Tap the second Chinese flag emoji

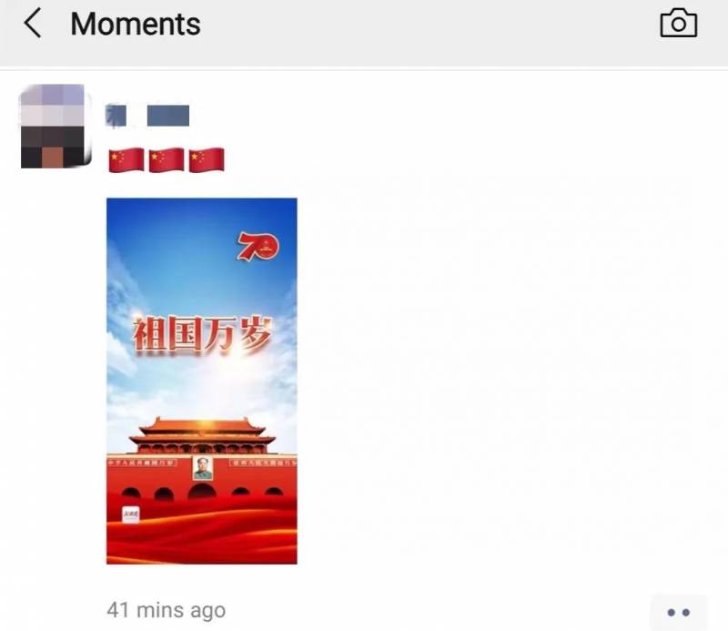[x=167, y=160]
